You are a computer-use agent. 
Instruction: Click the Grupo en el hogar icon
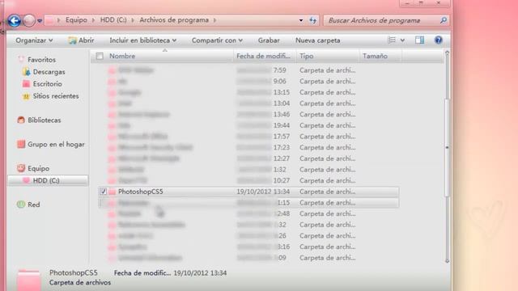[21, 144]
